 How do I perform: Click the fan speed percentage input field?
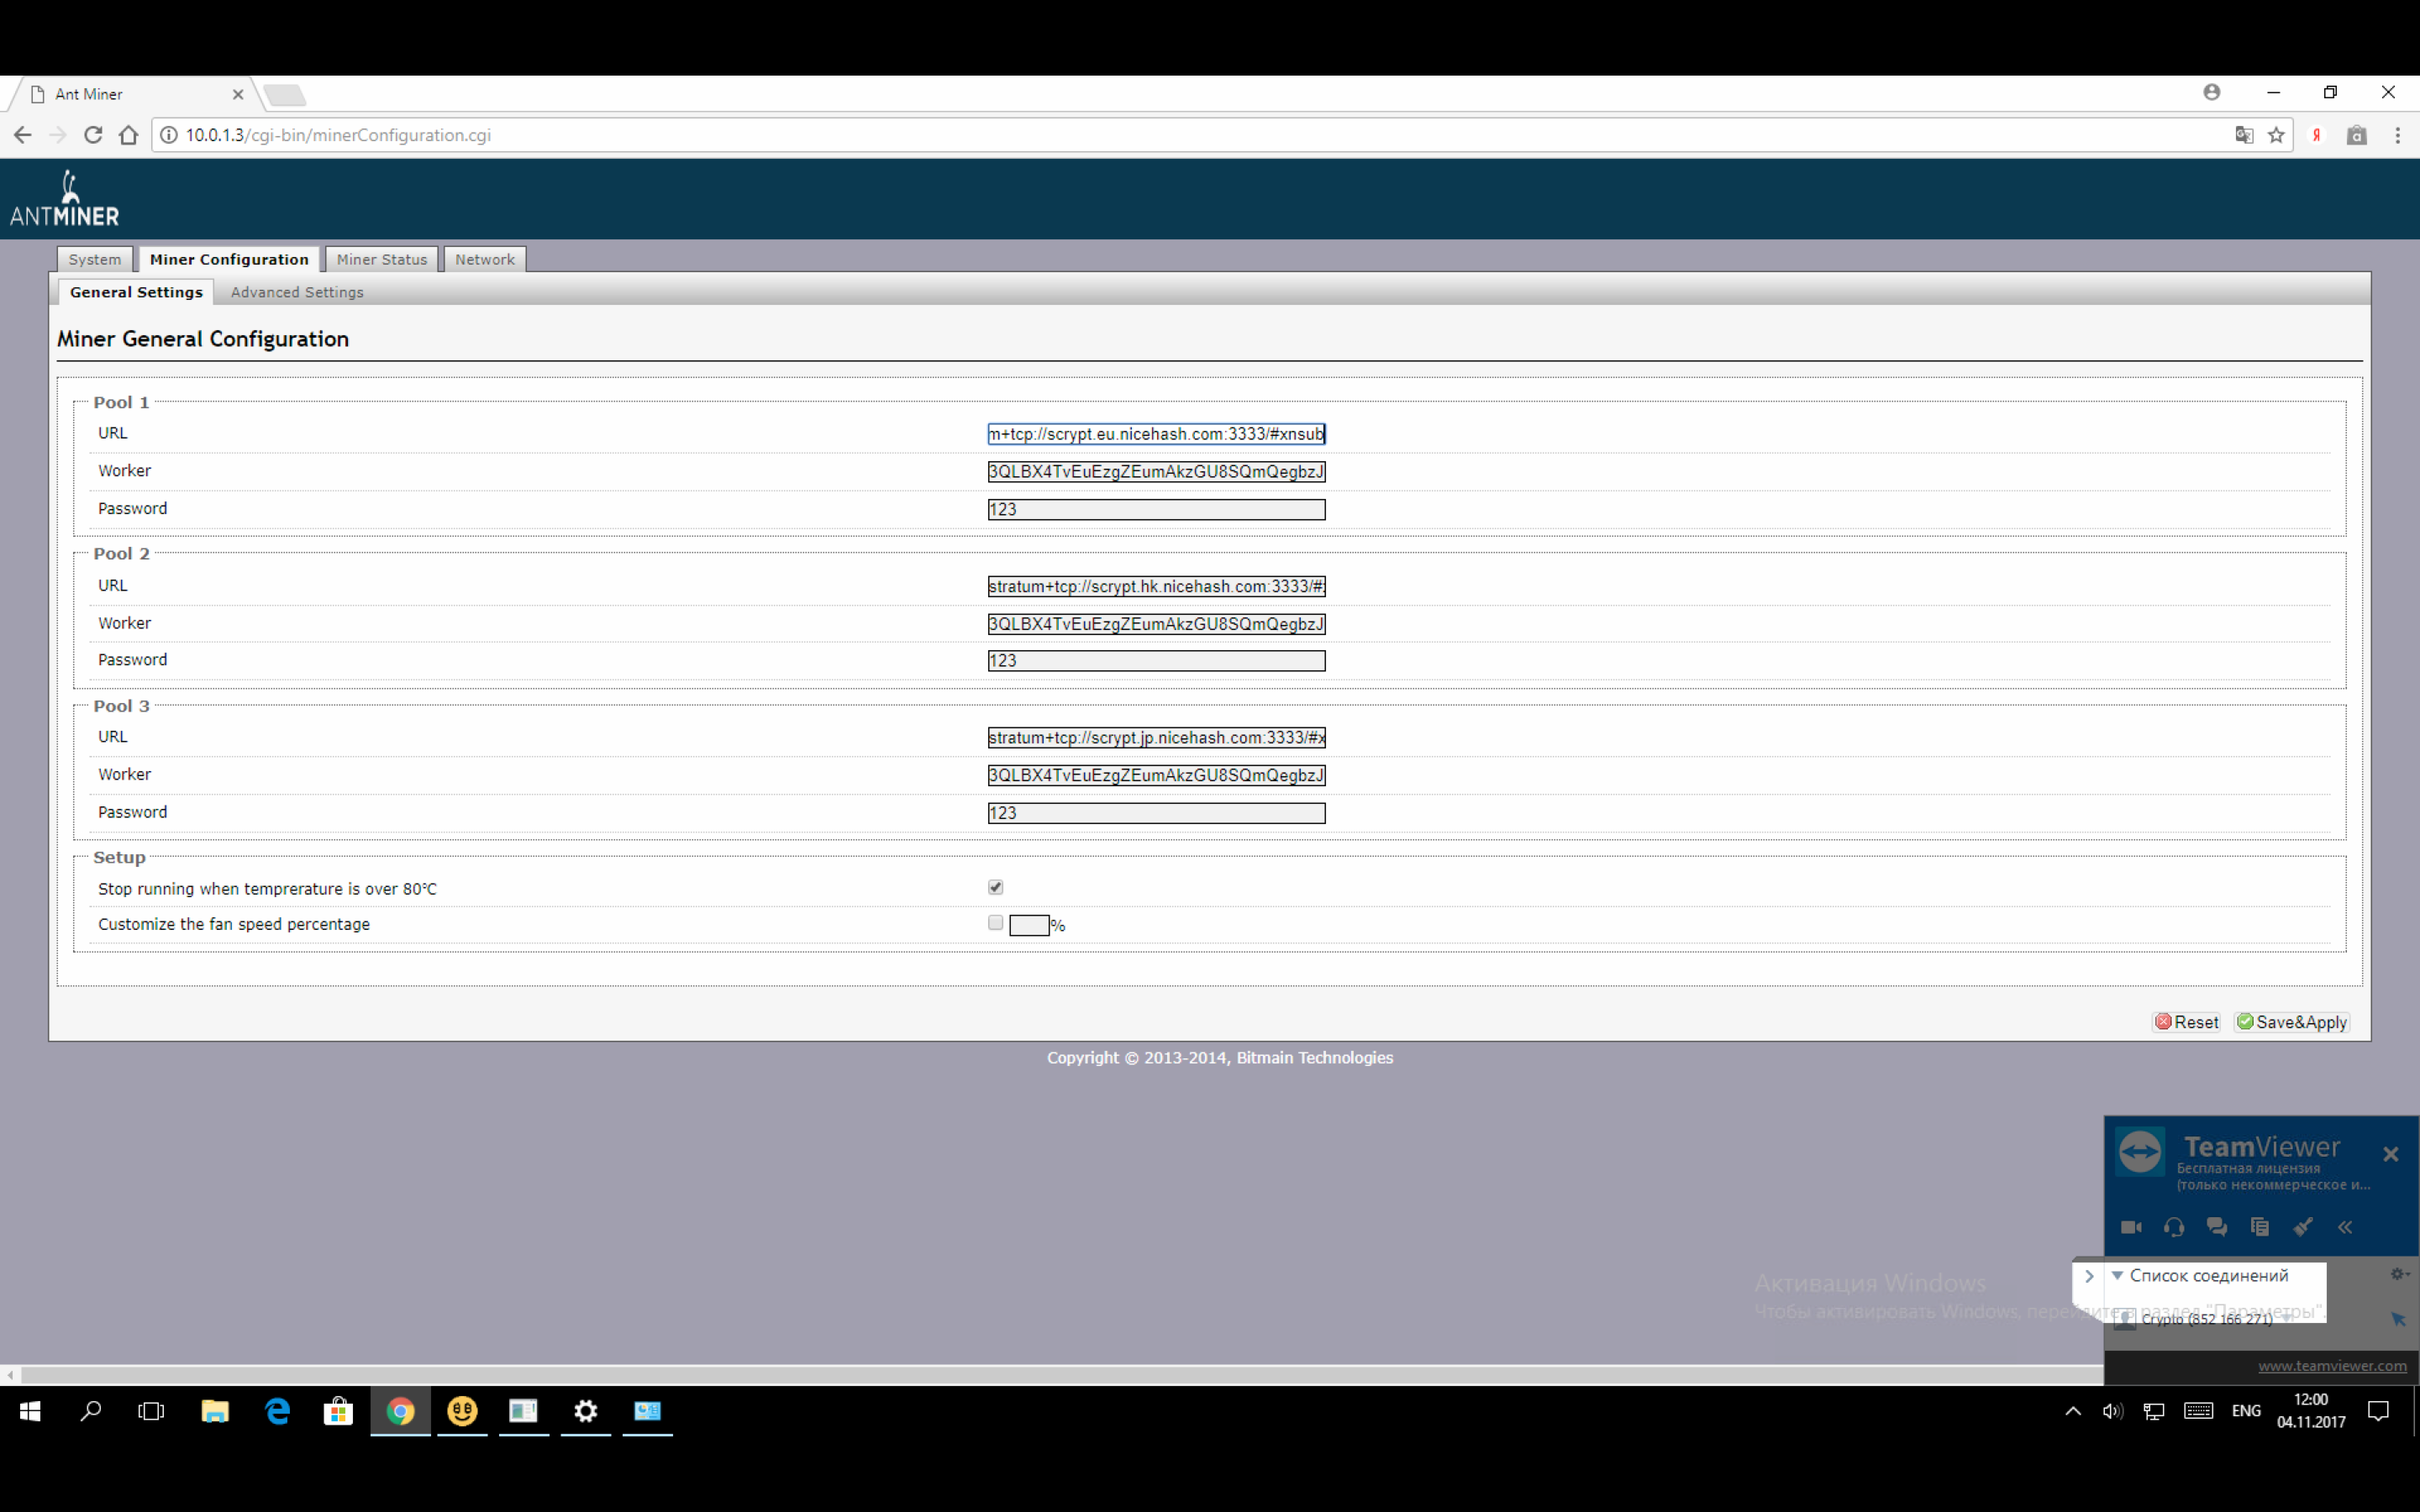[1028, 925]
